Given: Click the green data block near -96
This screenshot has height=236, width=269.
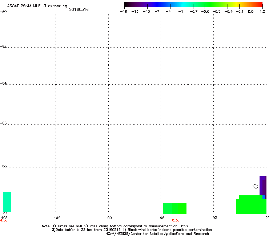Looking at the screenshot, I should [x=175, y=209].
